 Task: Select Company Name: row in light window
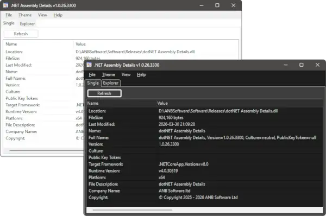44,131
